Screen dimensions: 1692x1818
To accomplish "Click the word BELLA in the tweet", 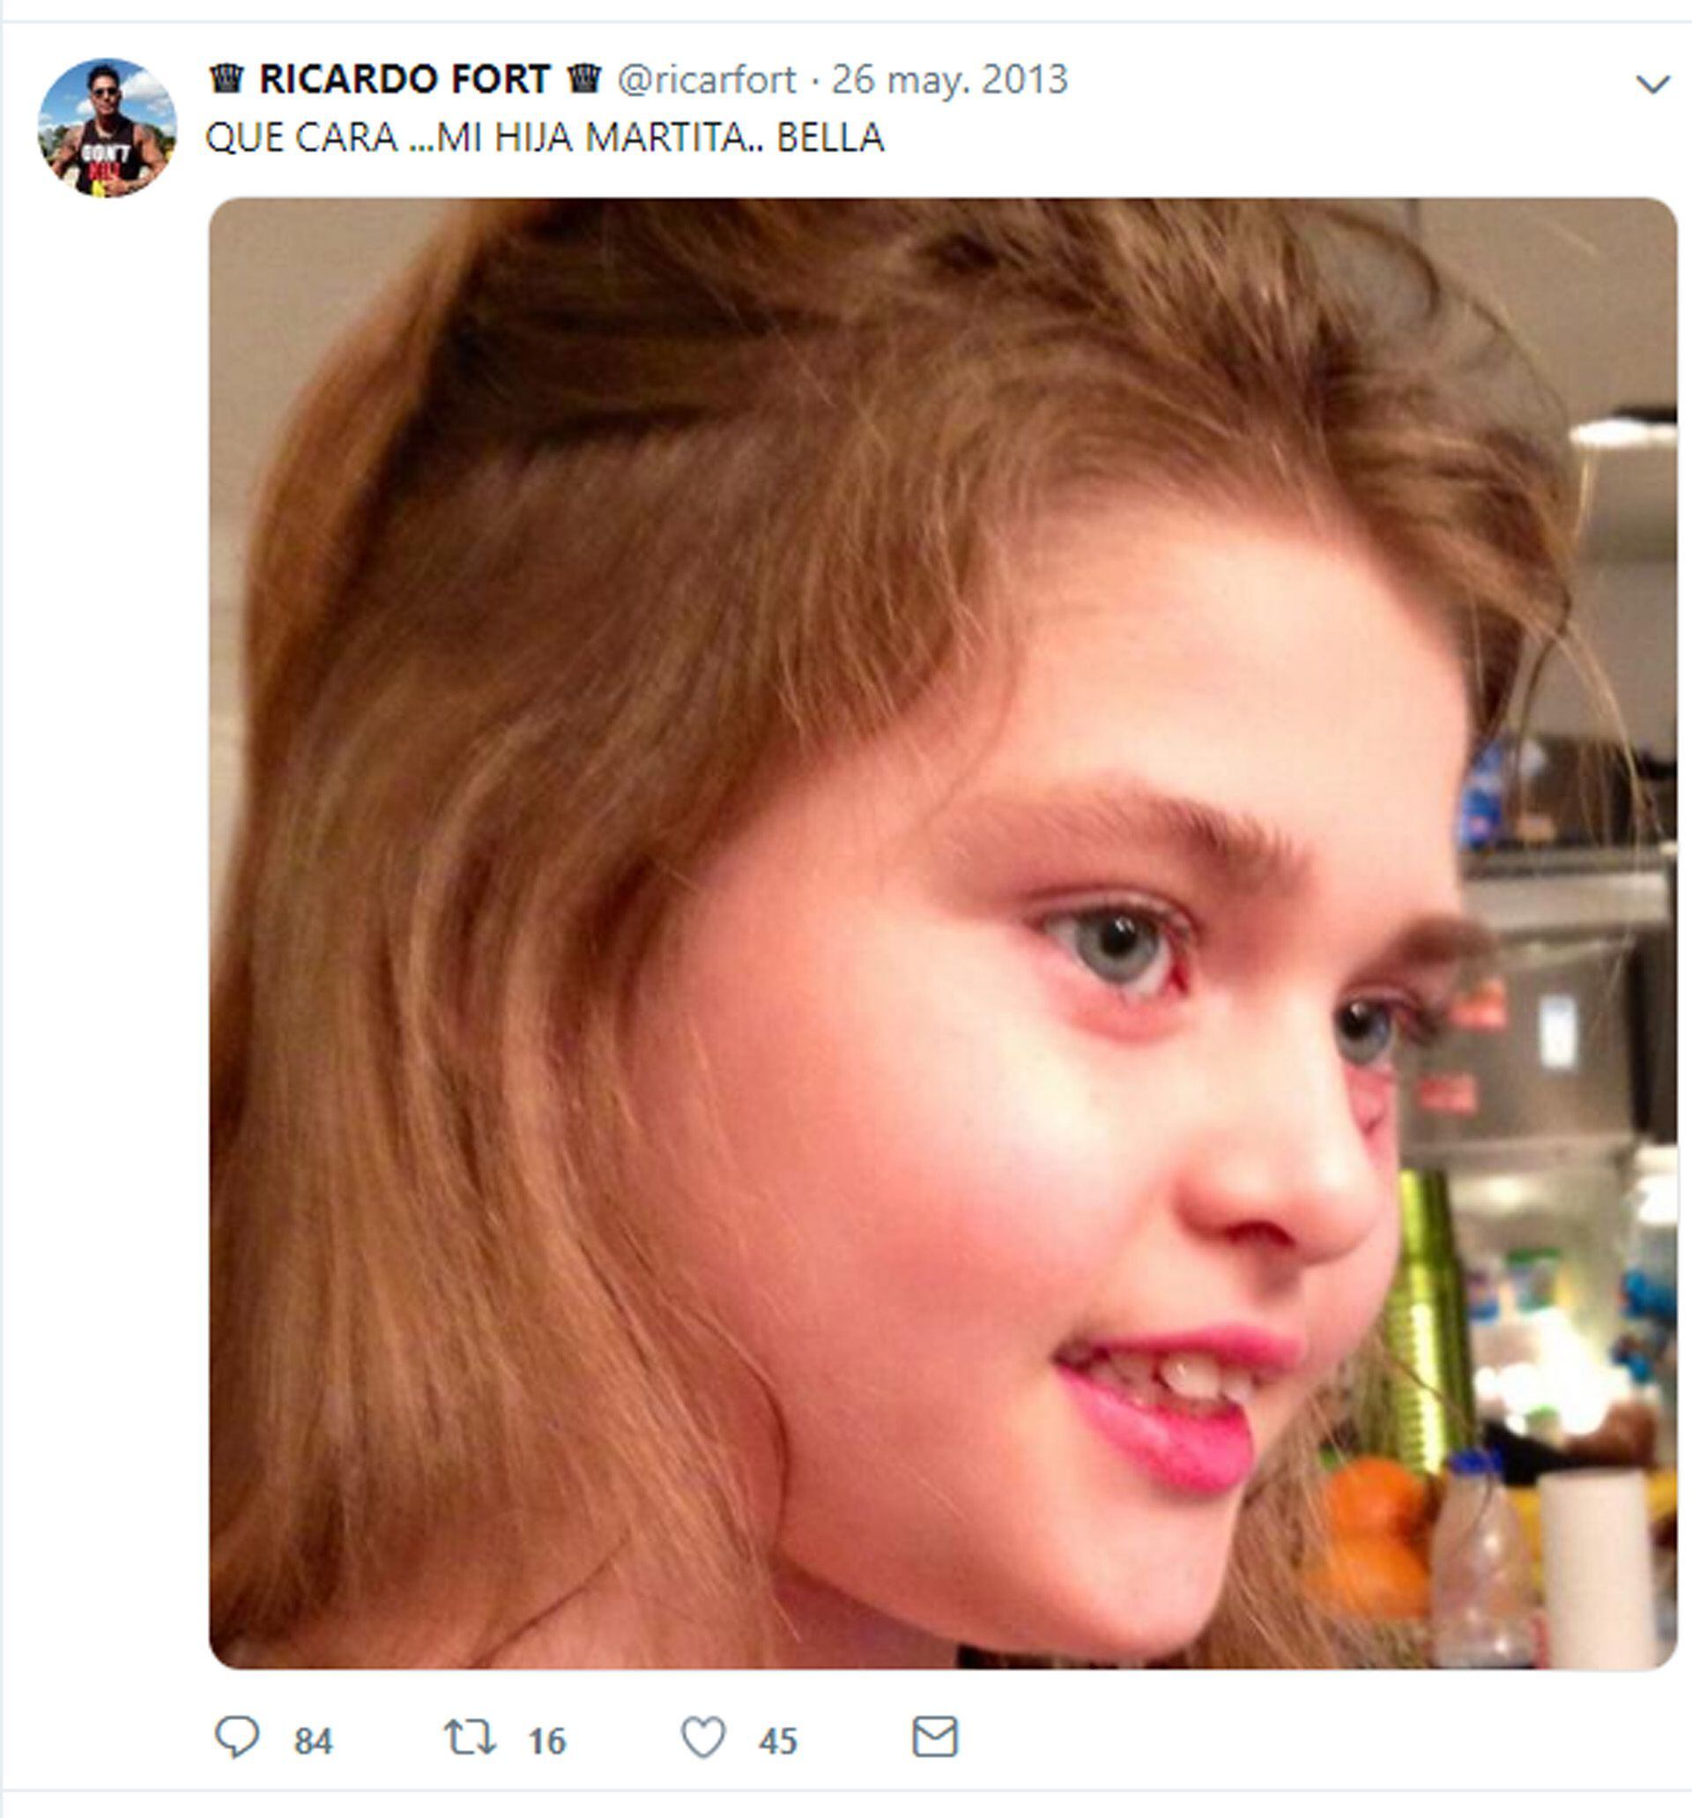I will click(830, 138).
